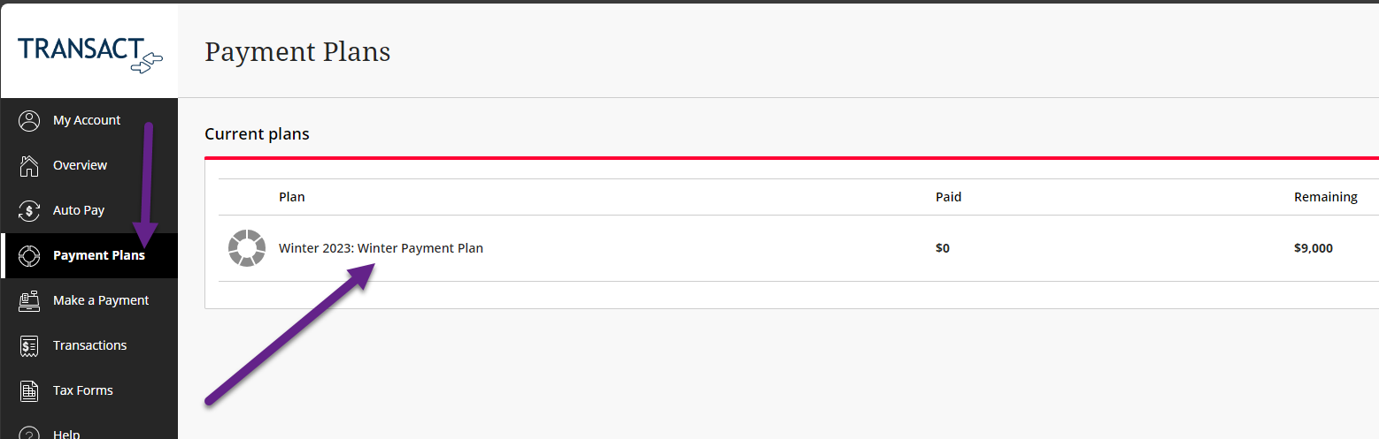Screen dimensions: 1379x439
Task: Click the Overview house icon
Action: [x=29, y=166]
